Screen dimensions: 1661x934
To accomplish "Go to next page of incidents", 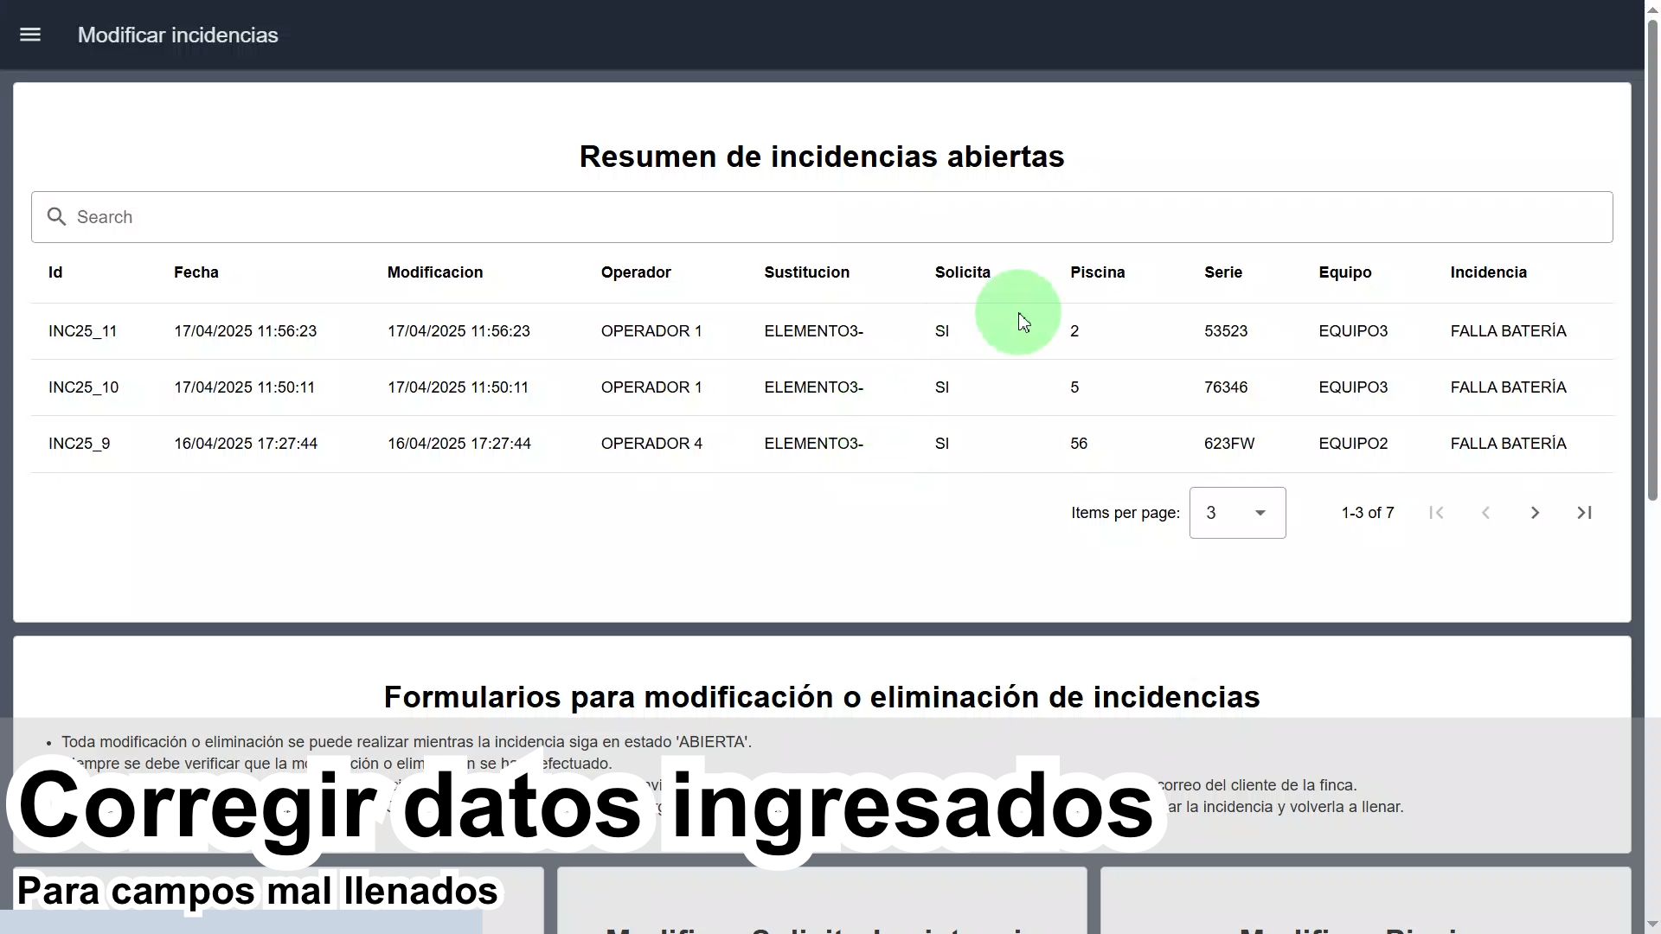I will click(1535, 513).
